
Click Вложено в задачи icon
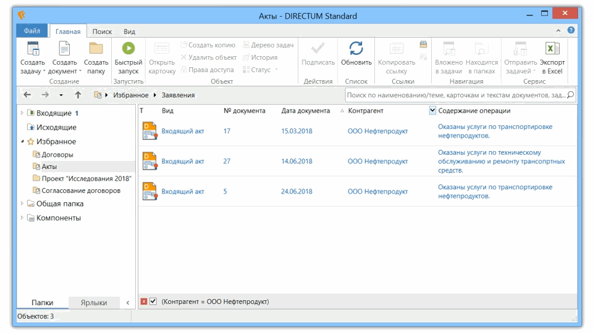click(449, 49)
